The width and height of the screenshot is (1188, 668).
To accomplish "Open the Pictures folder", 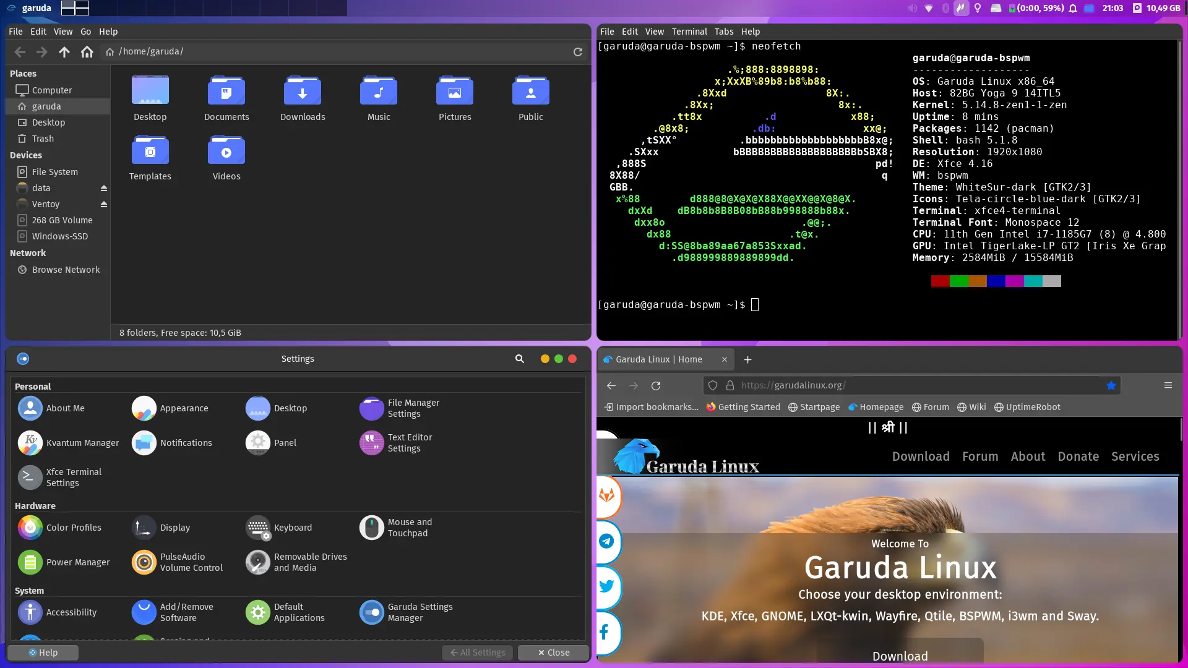I will (x=455, y=98).
